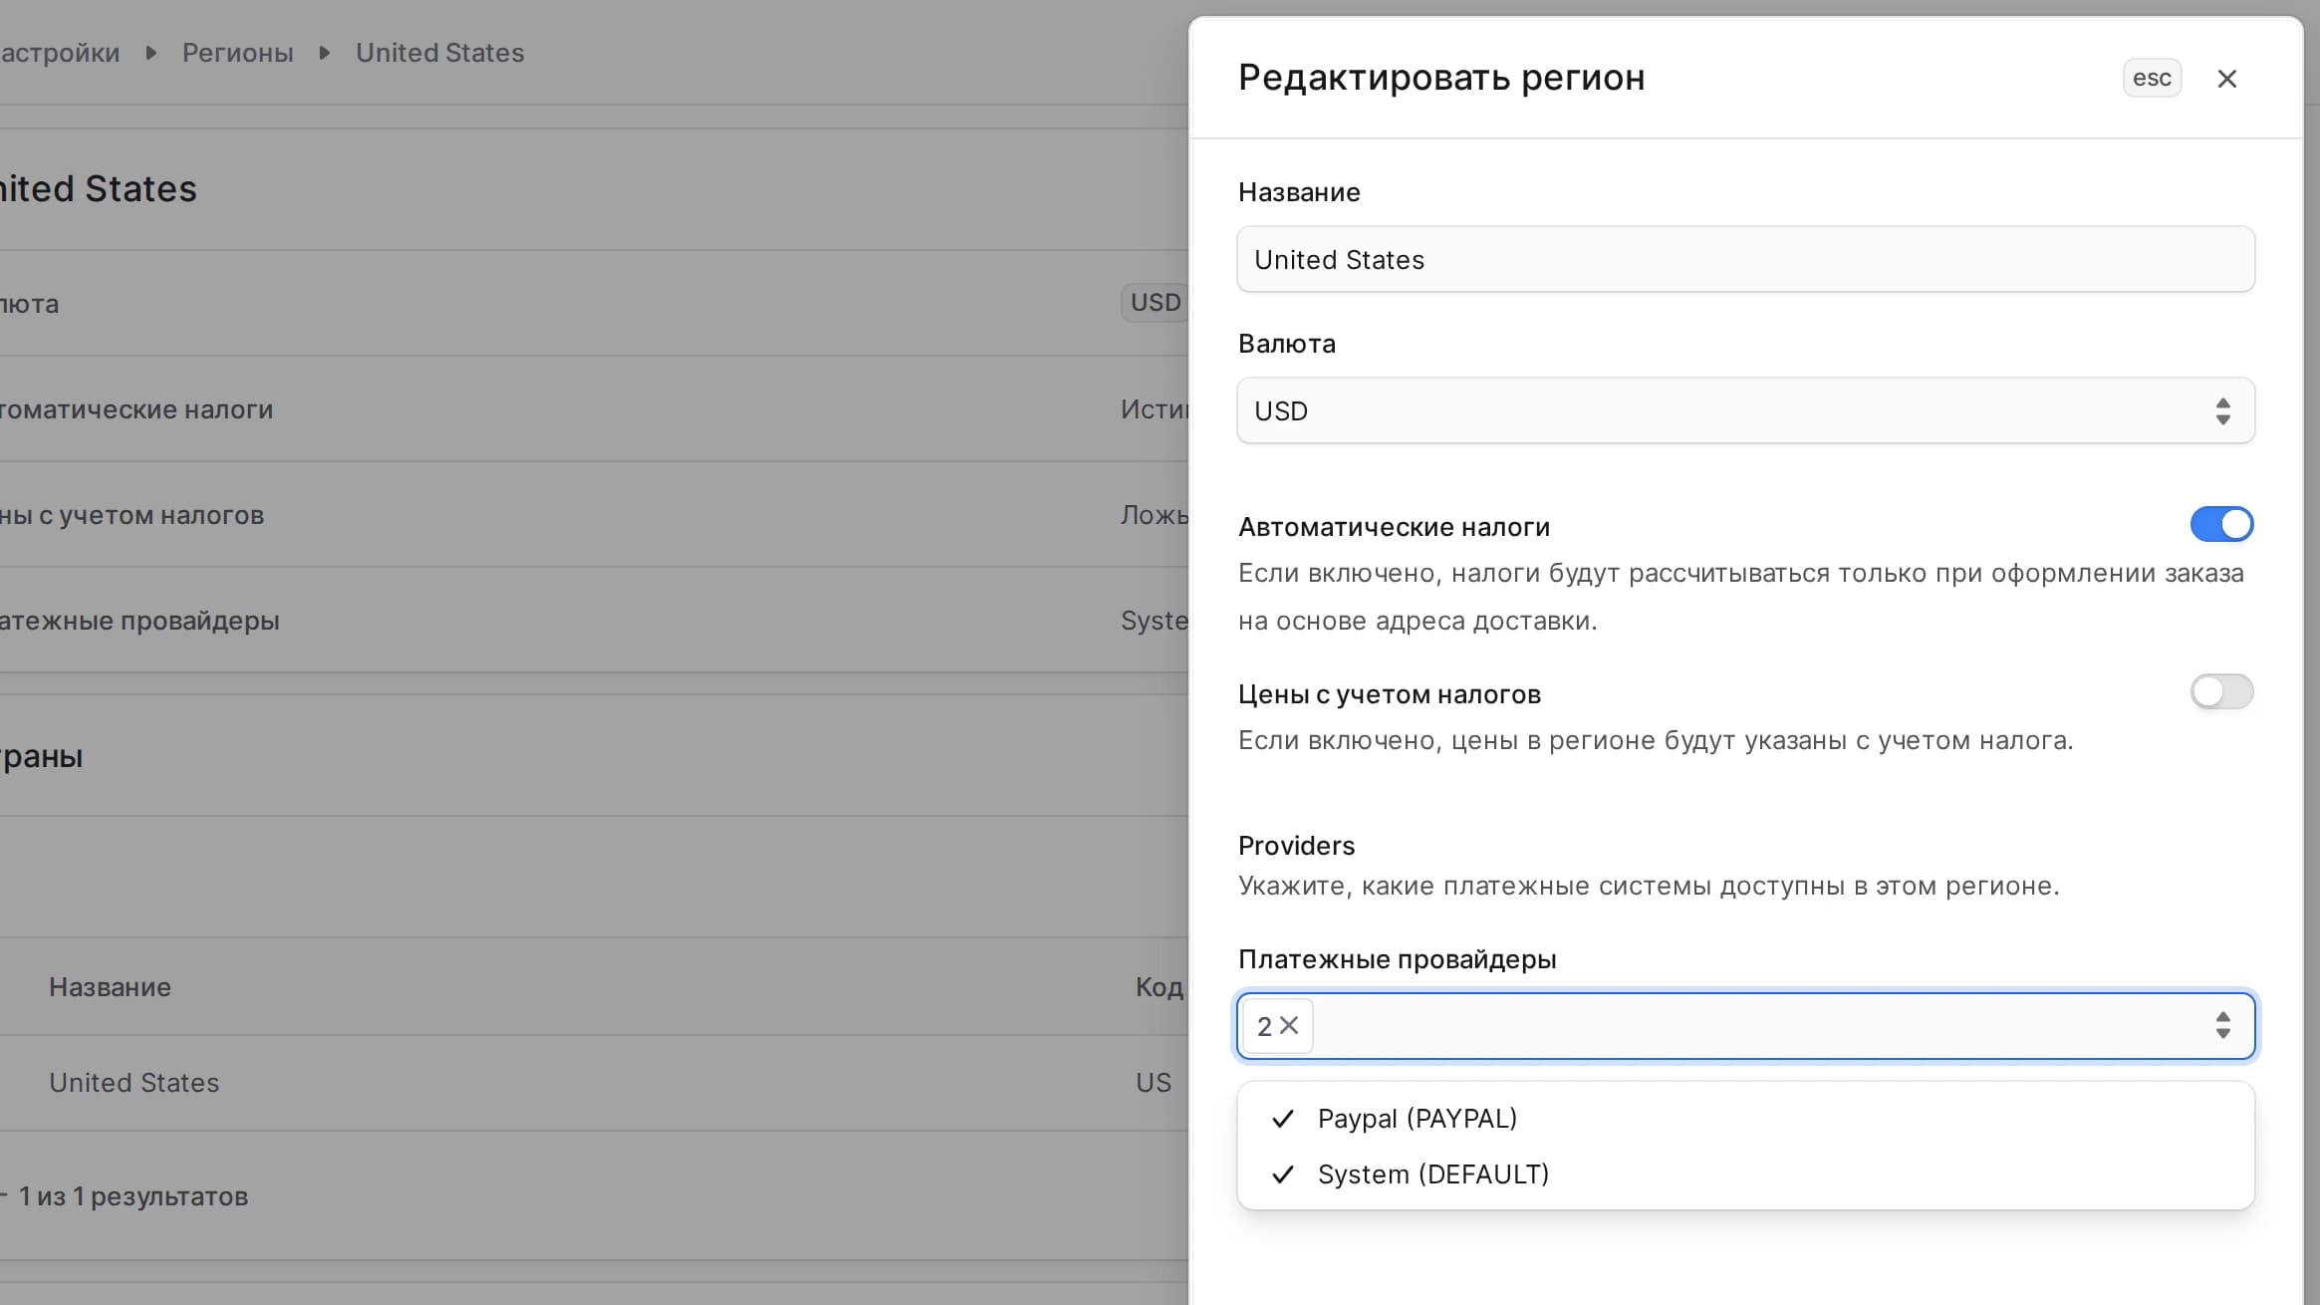This screenshot has height=1305, width=2320.
Task: Select United States row in countries table
Action: pos(594,1083)
